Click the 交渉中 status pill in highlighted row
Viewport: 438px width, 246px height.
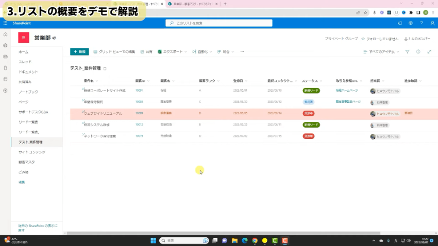(x=308, y=113)
